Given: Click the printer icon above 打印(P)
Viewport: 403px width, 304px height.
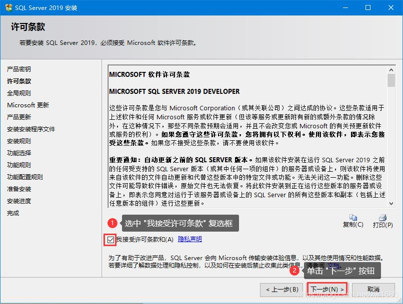Looking at the screenshot, I should [382, 217].
